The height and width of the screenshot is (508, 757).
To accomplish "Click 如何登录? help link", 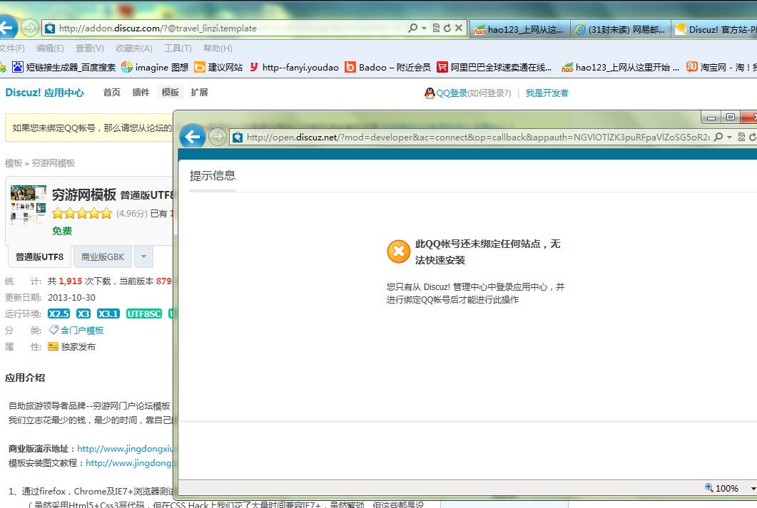I will click(489, 93).
